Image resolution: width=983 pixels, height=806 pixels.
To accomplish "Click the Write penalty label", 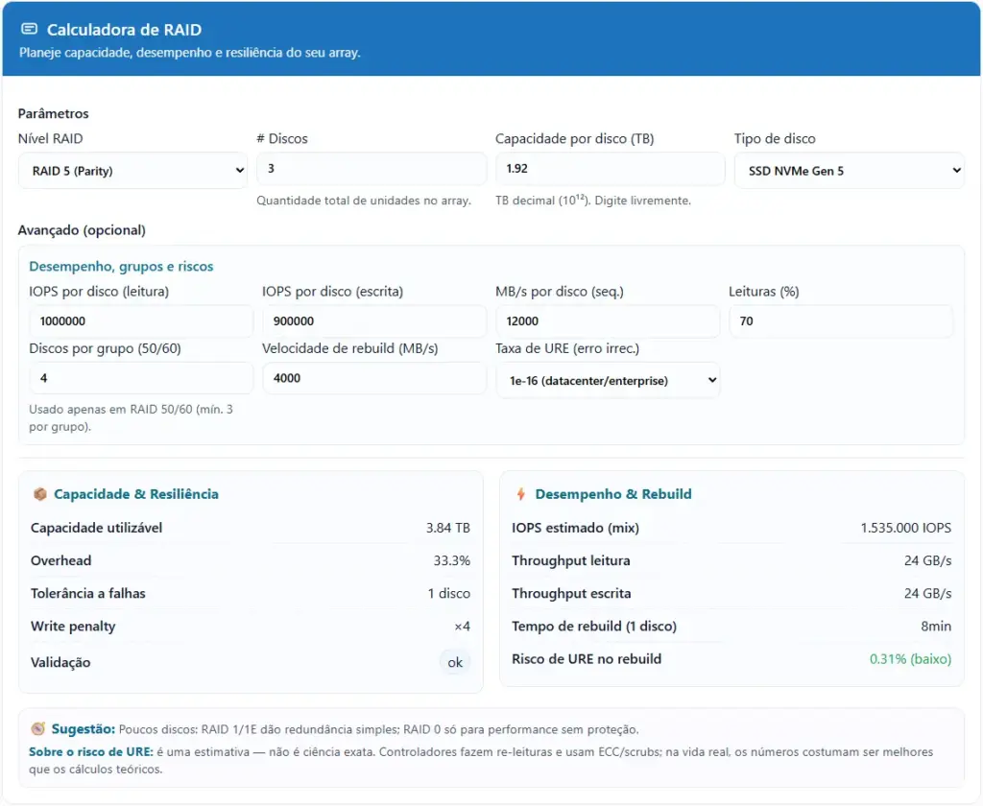I will (x=73, y=627).
